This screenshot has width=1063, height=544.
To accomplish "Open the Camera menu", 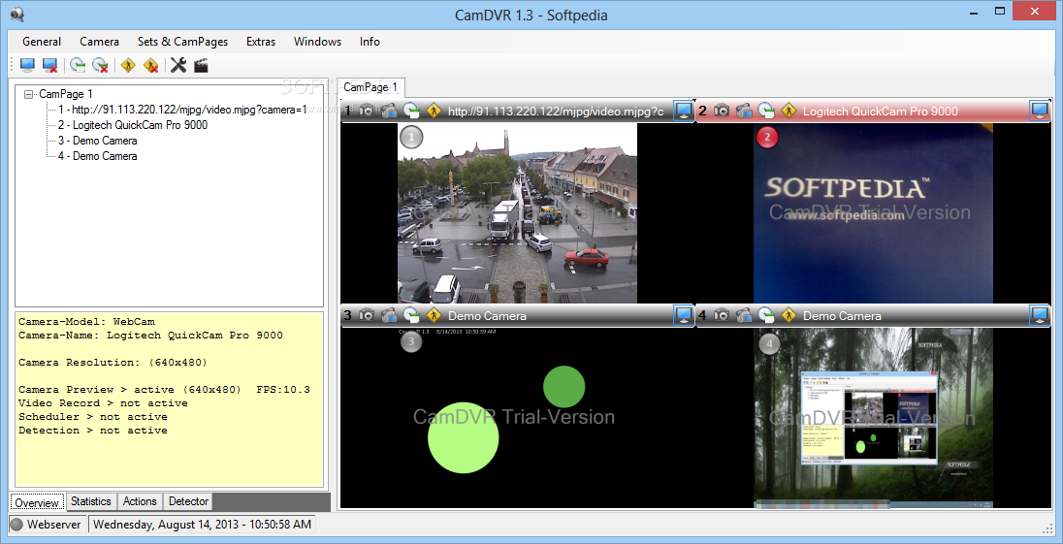I will tap(99, 42).
